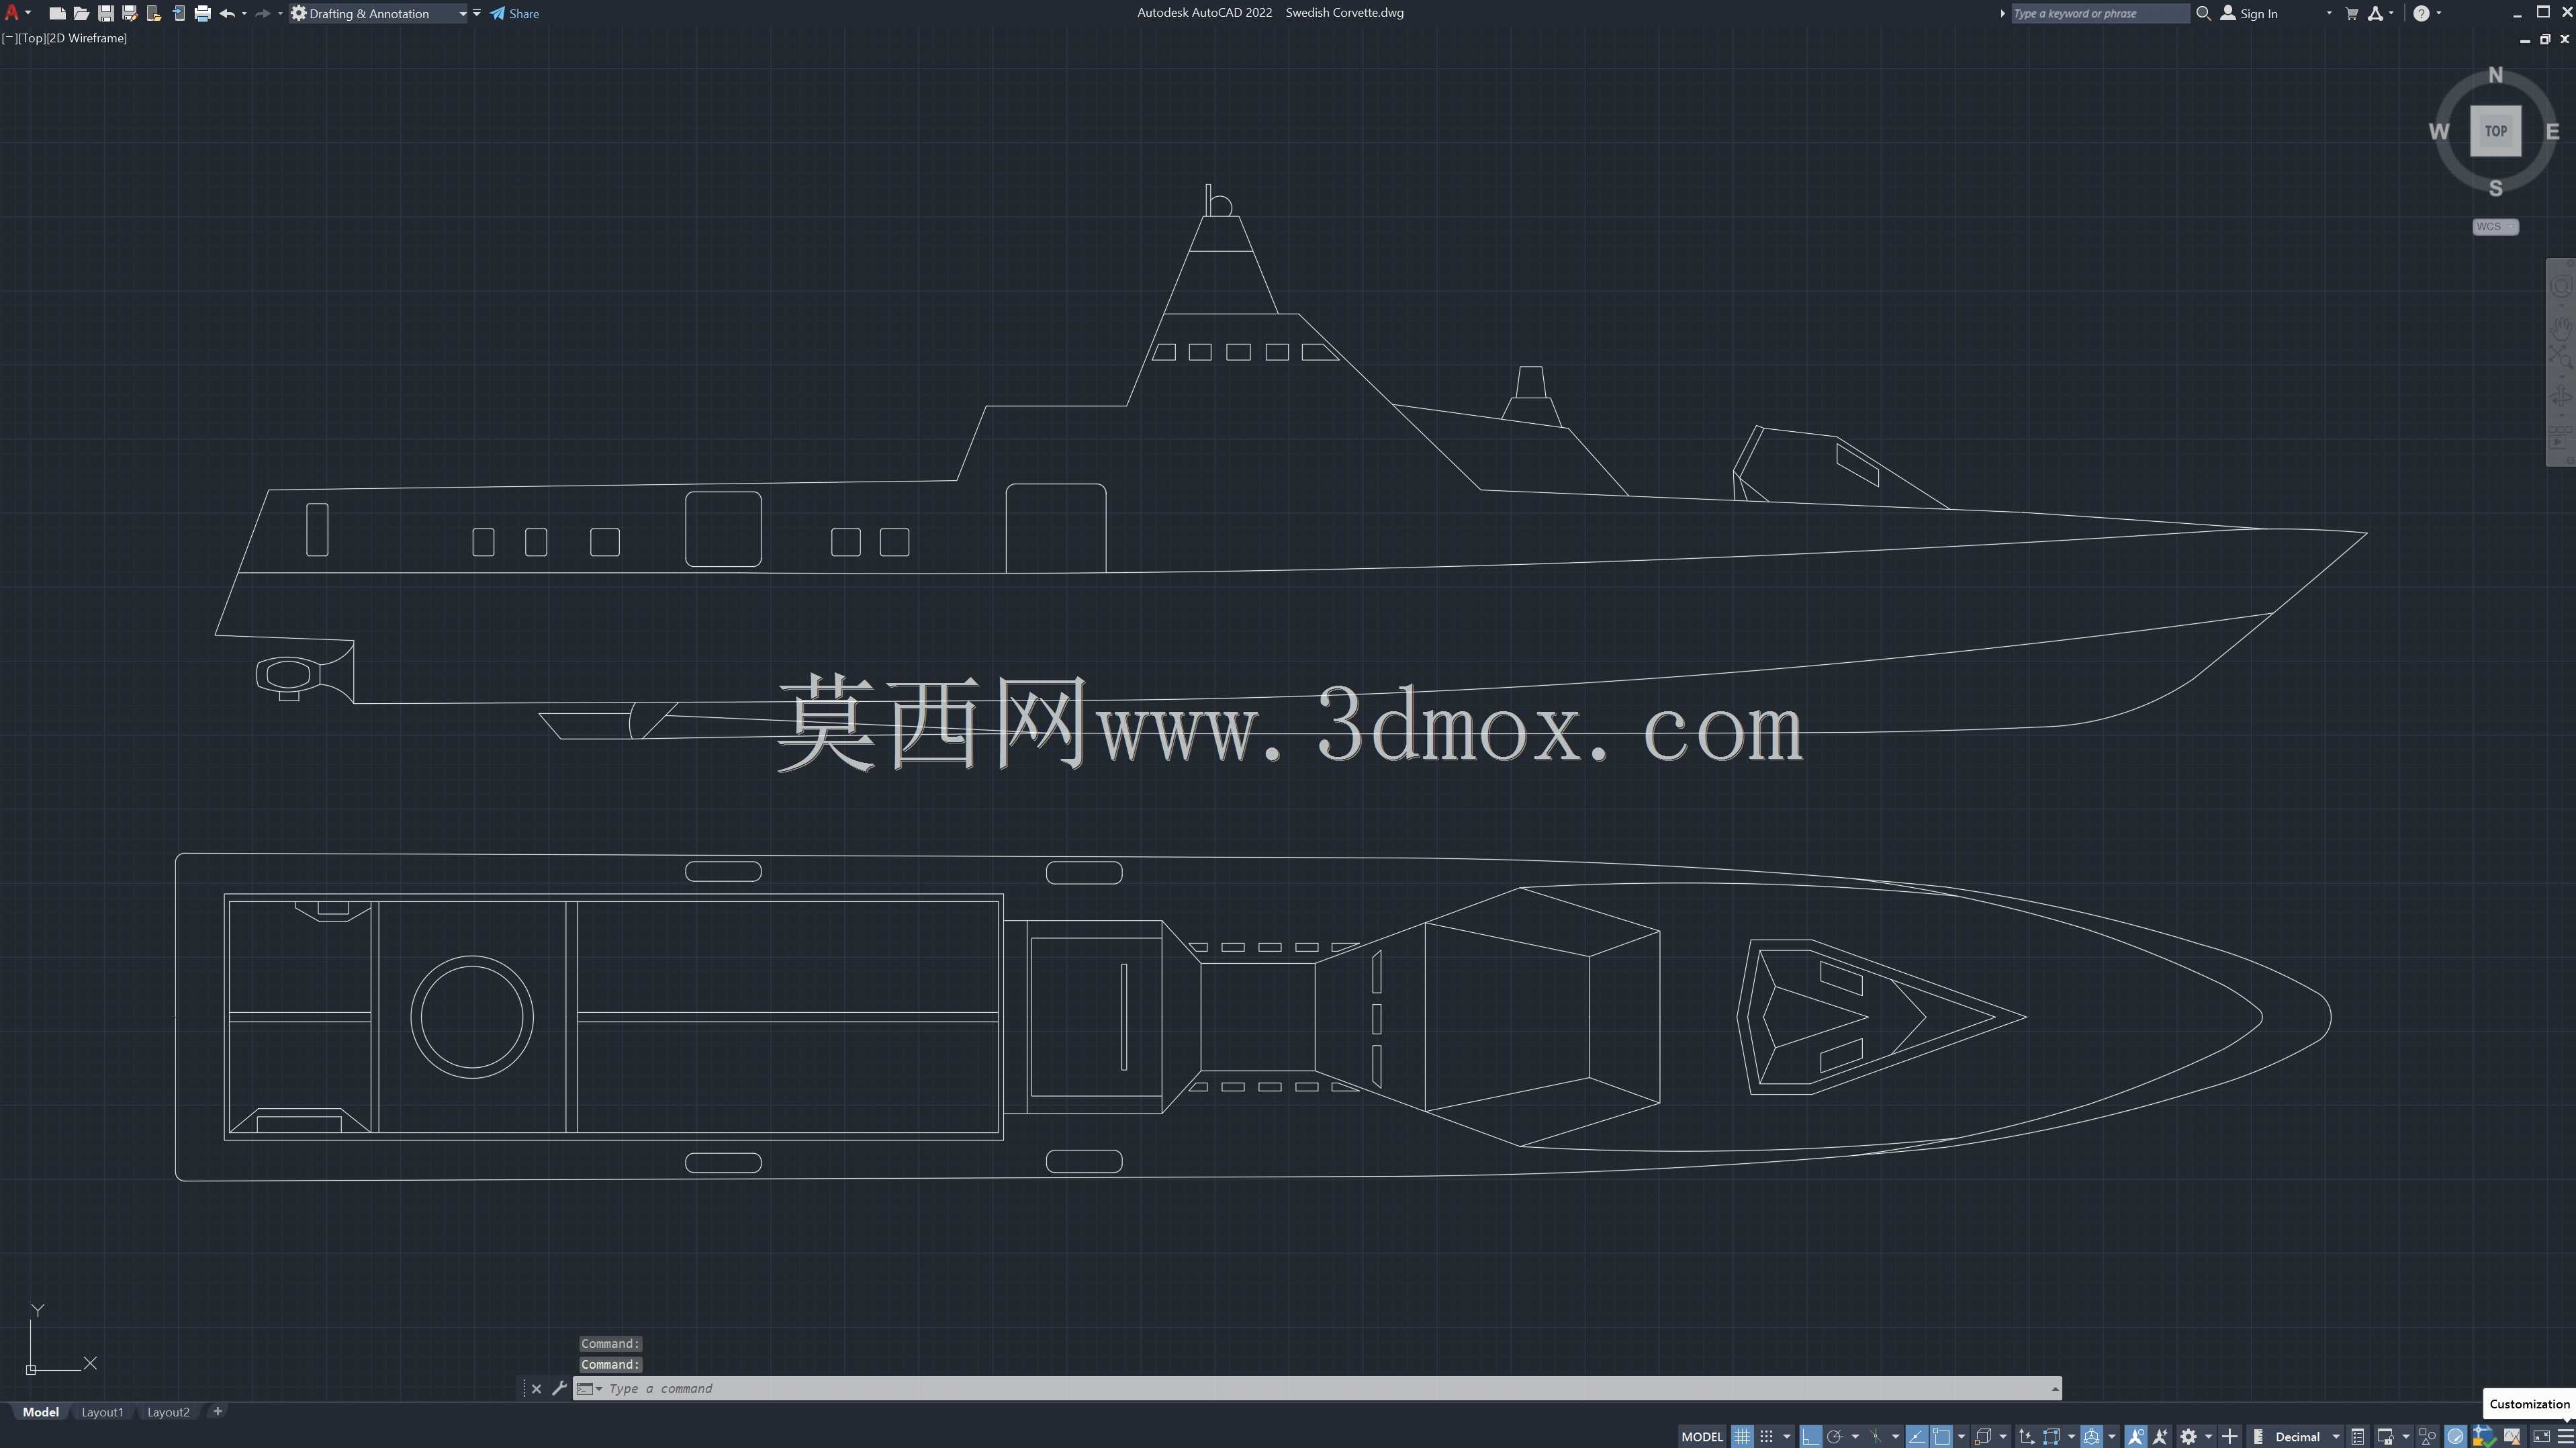Redo the last undone action

(x=263, y=14)
